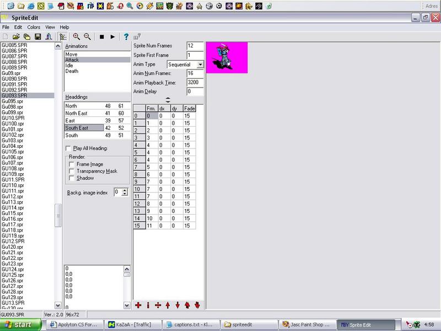The height and width of the screenshot is (331, 441).
Task: Toggle the Frame Image render checkbox
Action: coord(72,164)
